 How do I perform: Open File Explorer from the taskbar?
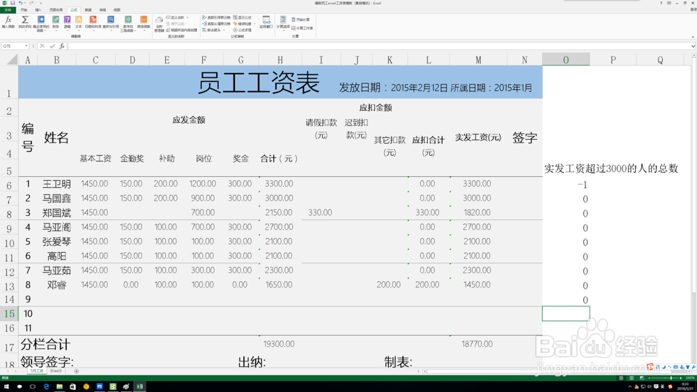59,386
